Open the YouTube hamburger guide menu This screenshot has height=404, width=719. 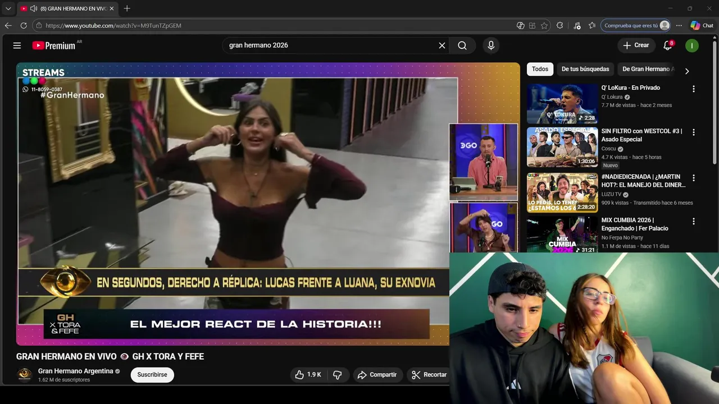coord(17,45)
